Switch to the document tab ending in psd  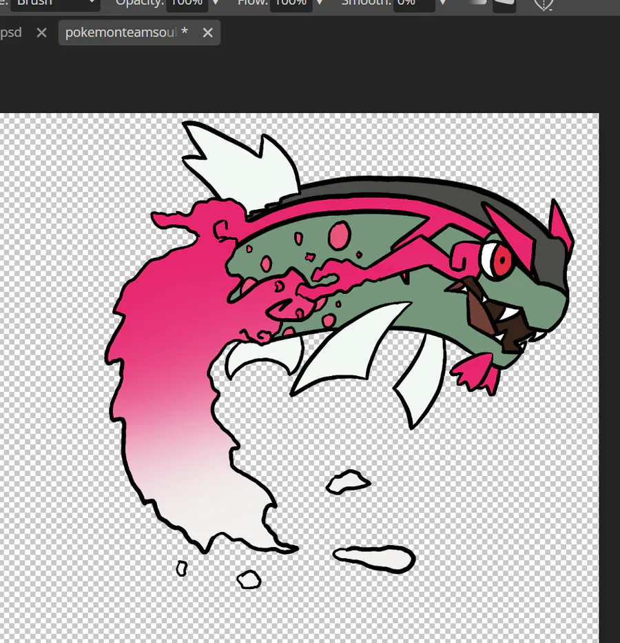11,32
